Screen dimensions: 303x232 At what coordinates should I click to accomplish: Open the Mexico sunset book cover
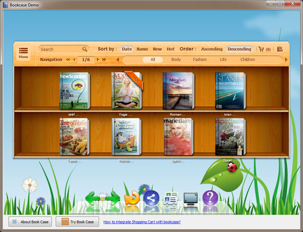pos(179,91)
